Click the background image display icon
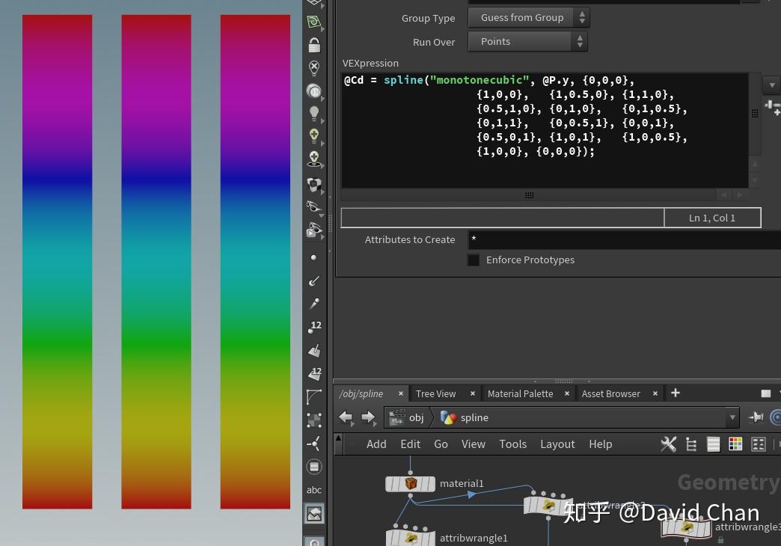This screenshot has height=546, width=781. 314,514
